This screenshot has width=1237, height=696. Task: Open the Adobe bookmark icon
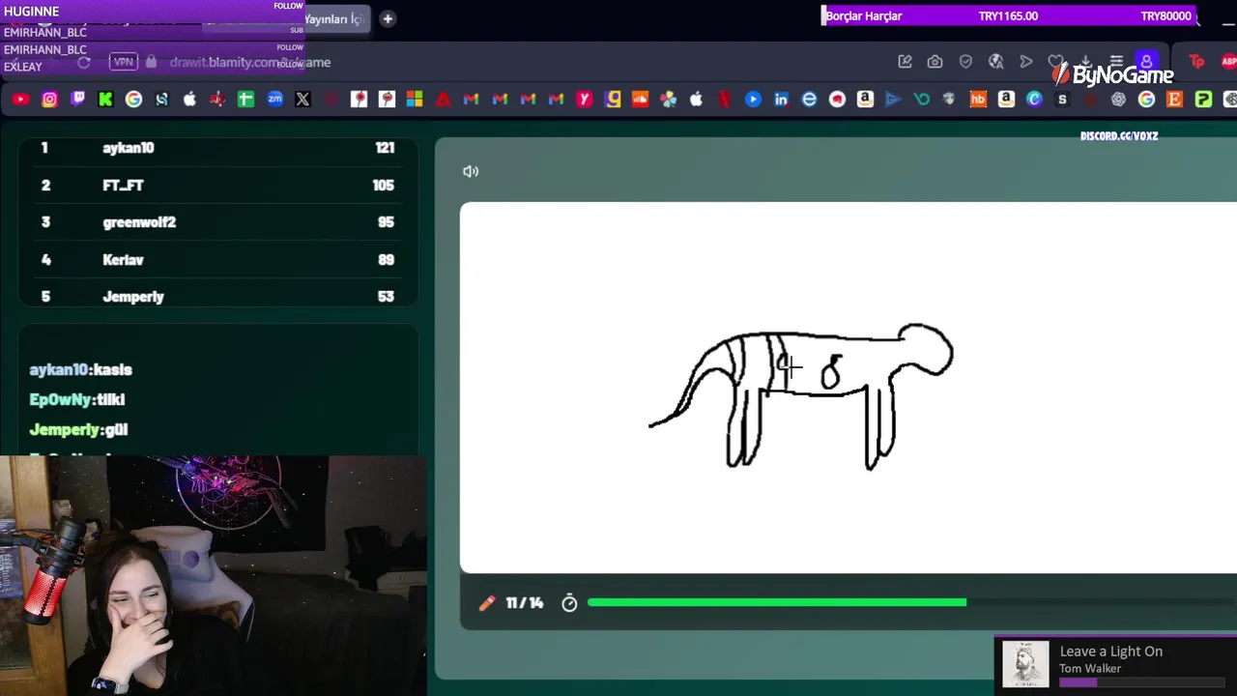[443, 99]
